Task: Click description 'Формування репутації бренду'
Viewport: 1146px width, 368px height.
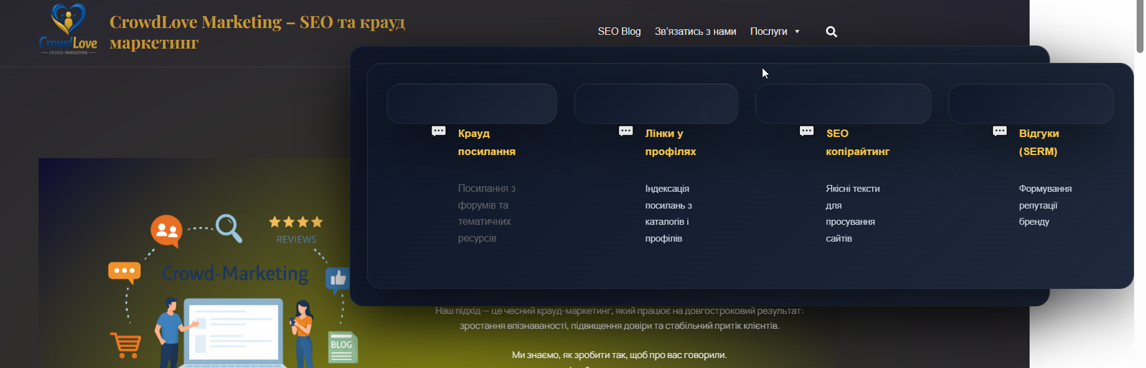Action: click(1045, 205)
